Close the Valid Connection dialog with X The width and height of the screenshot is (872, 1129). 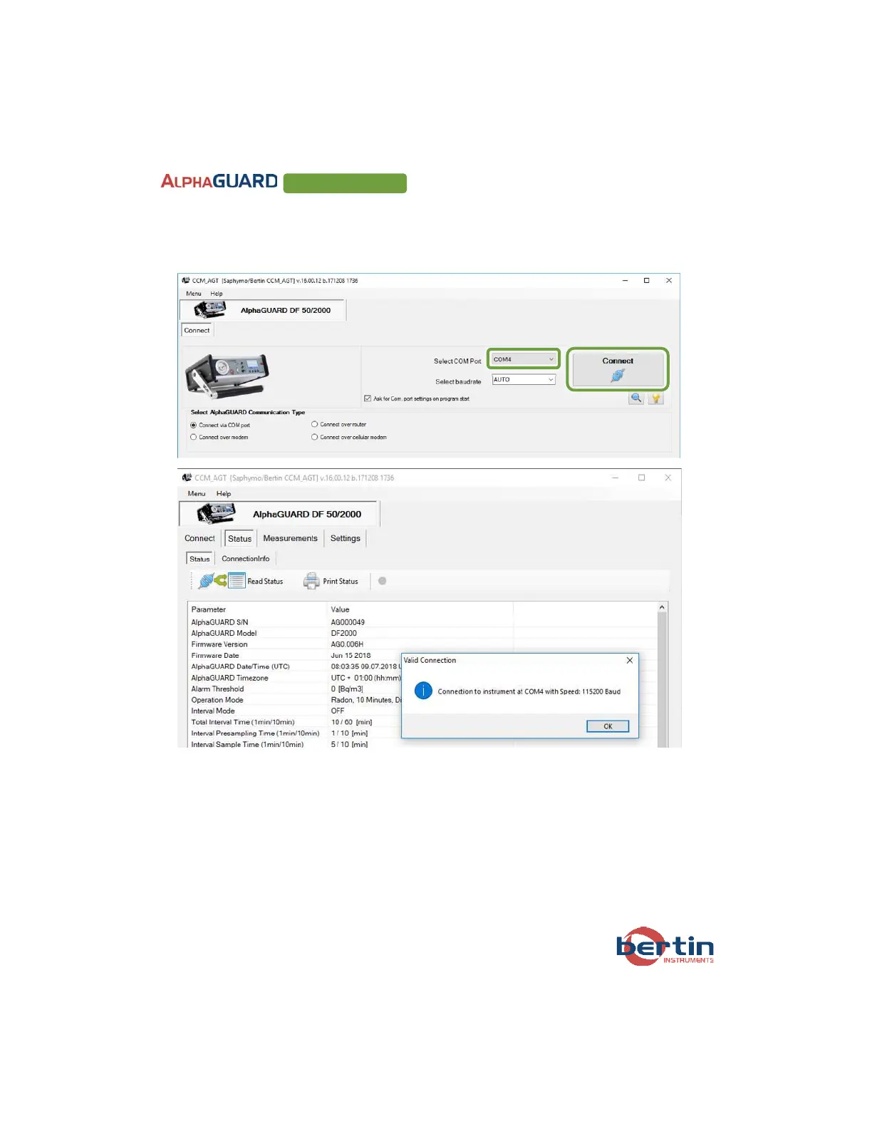(630, 660)
